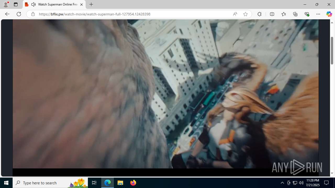
Task: Open tab actions menu icon
Action: [16, 4]
